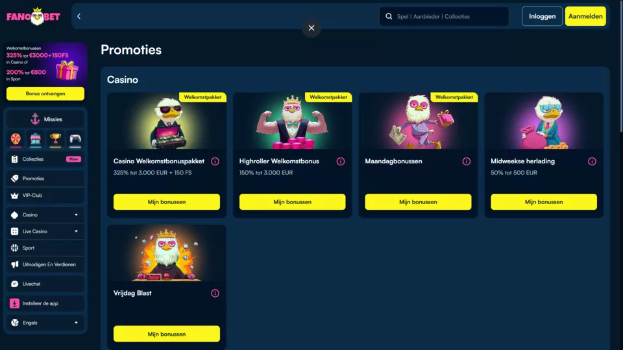Click Bonus ontvangen on welcome banner
Image resolution: width=623 pixels, height=350 pixels.
click(45, 93)
